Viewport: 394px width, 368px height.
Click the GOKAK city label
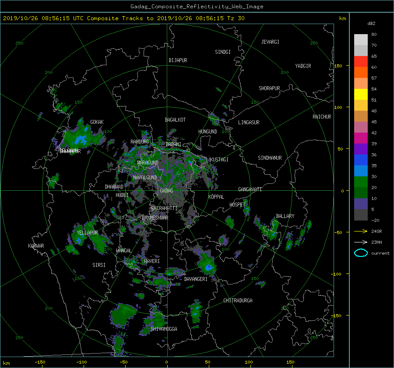(97, 122)
